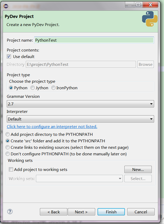This screenshot has width=164, height=224.
Task: Expand the Interpreter combo box
Action: [x=80, y=119]
